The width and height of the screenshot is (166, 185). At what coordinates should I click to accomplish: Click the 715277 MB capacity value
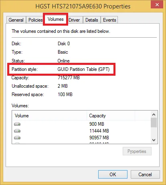click(69, 78)
